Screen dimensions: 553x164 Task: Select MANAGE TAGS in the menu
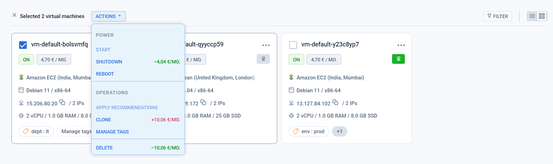[x=138, y=132]
